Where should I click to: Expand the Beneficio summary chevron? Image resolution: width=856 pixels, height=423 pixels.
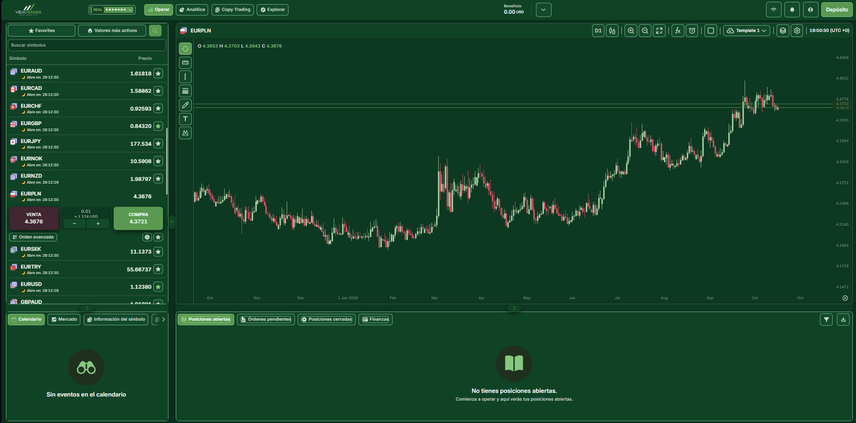[x=543, y=10]
